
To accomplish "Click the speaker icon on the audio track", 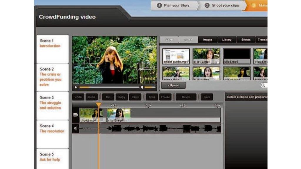I will coord(75,128).
